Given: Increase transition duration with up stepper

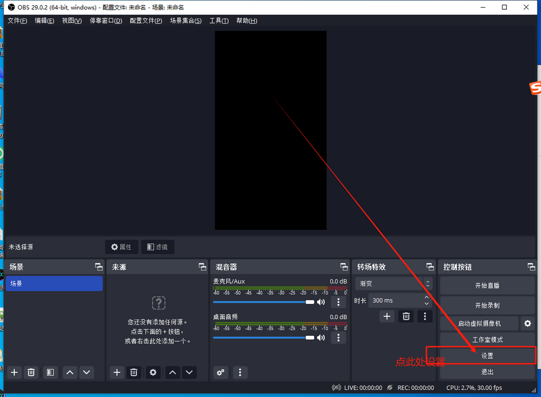Looking at the screenshot, I should pyautogui.click(x=427, y=297).
